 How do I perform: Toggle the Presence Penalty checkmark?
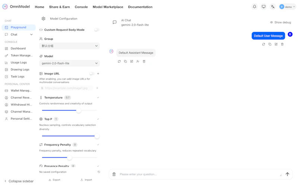(x=98, y=166)
